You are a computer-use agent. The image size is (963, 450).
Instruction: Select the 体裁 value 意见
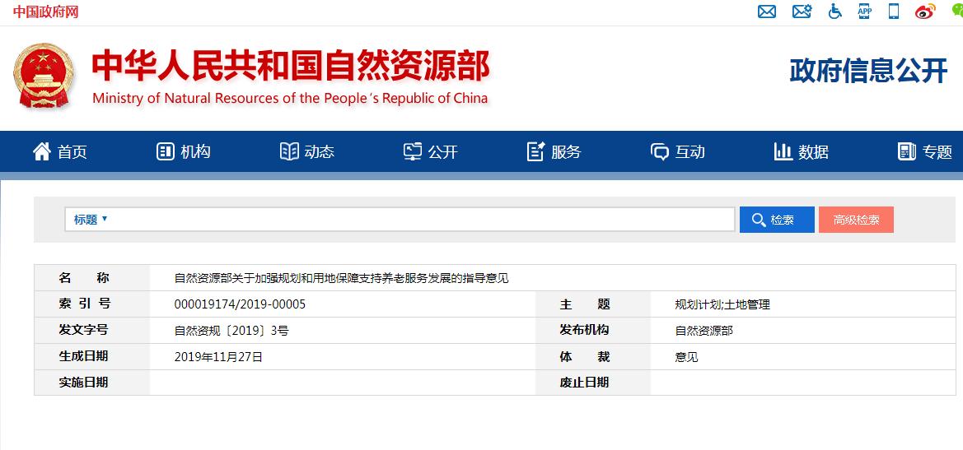point(687,357)
